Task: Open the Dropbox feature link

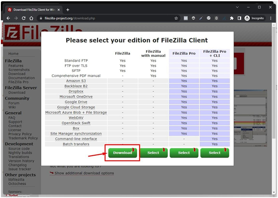Action: coord(76,91)
